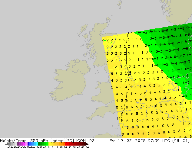
Task: Click the legend value '-54' label
Action: click(x=10, y=147)
